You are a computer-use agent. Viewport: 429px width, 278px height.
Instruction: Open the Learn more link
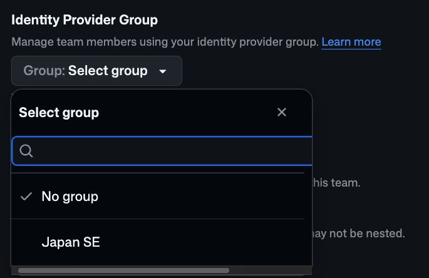click(x=351, y=42)
